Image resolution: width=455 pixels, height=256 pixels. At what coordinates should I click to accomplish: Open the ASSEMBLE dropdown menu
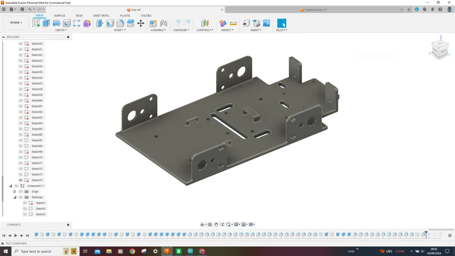pos(158,30)
